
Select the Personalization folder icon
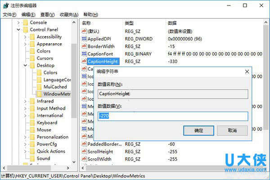(32, 137)
